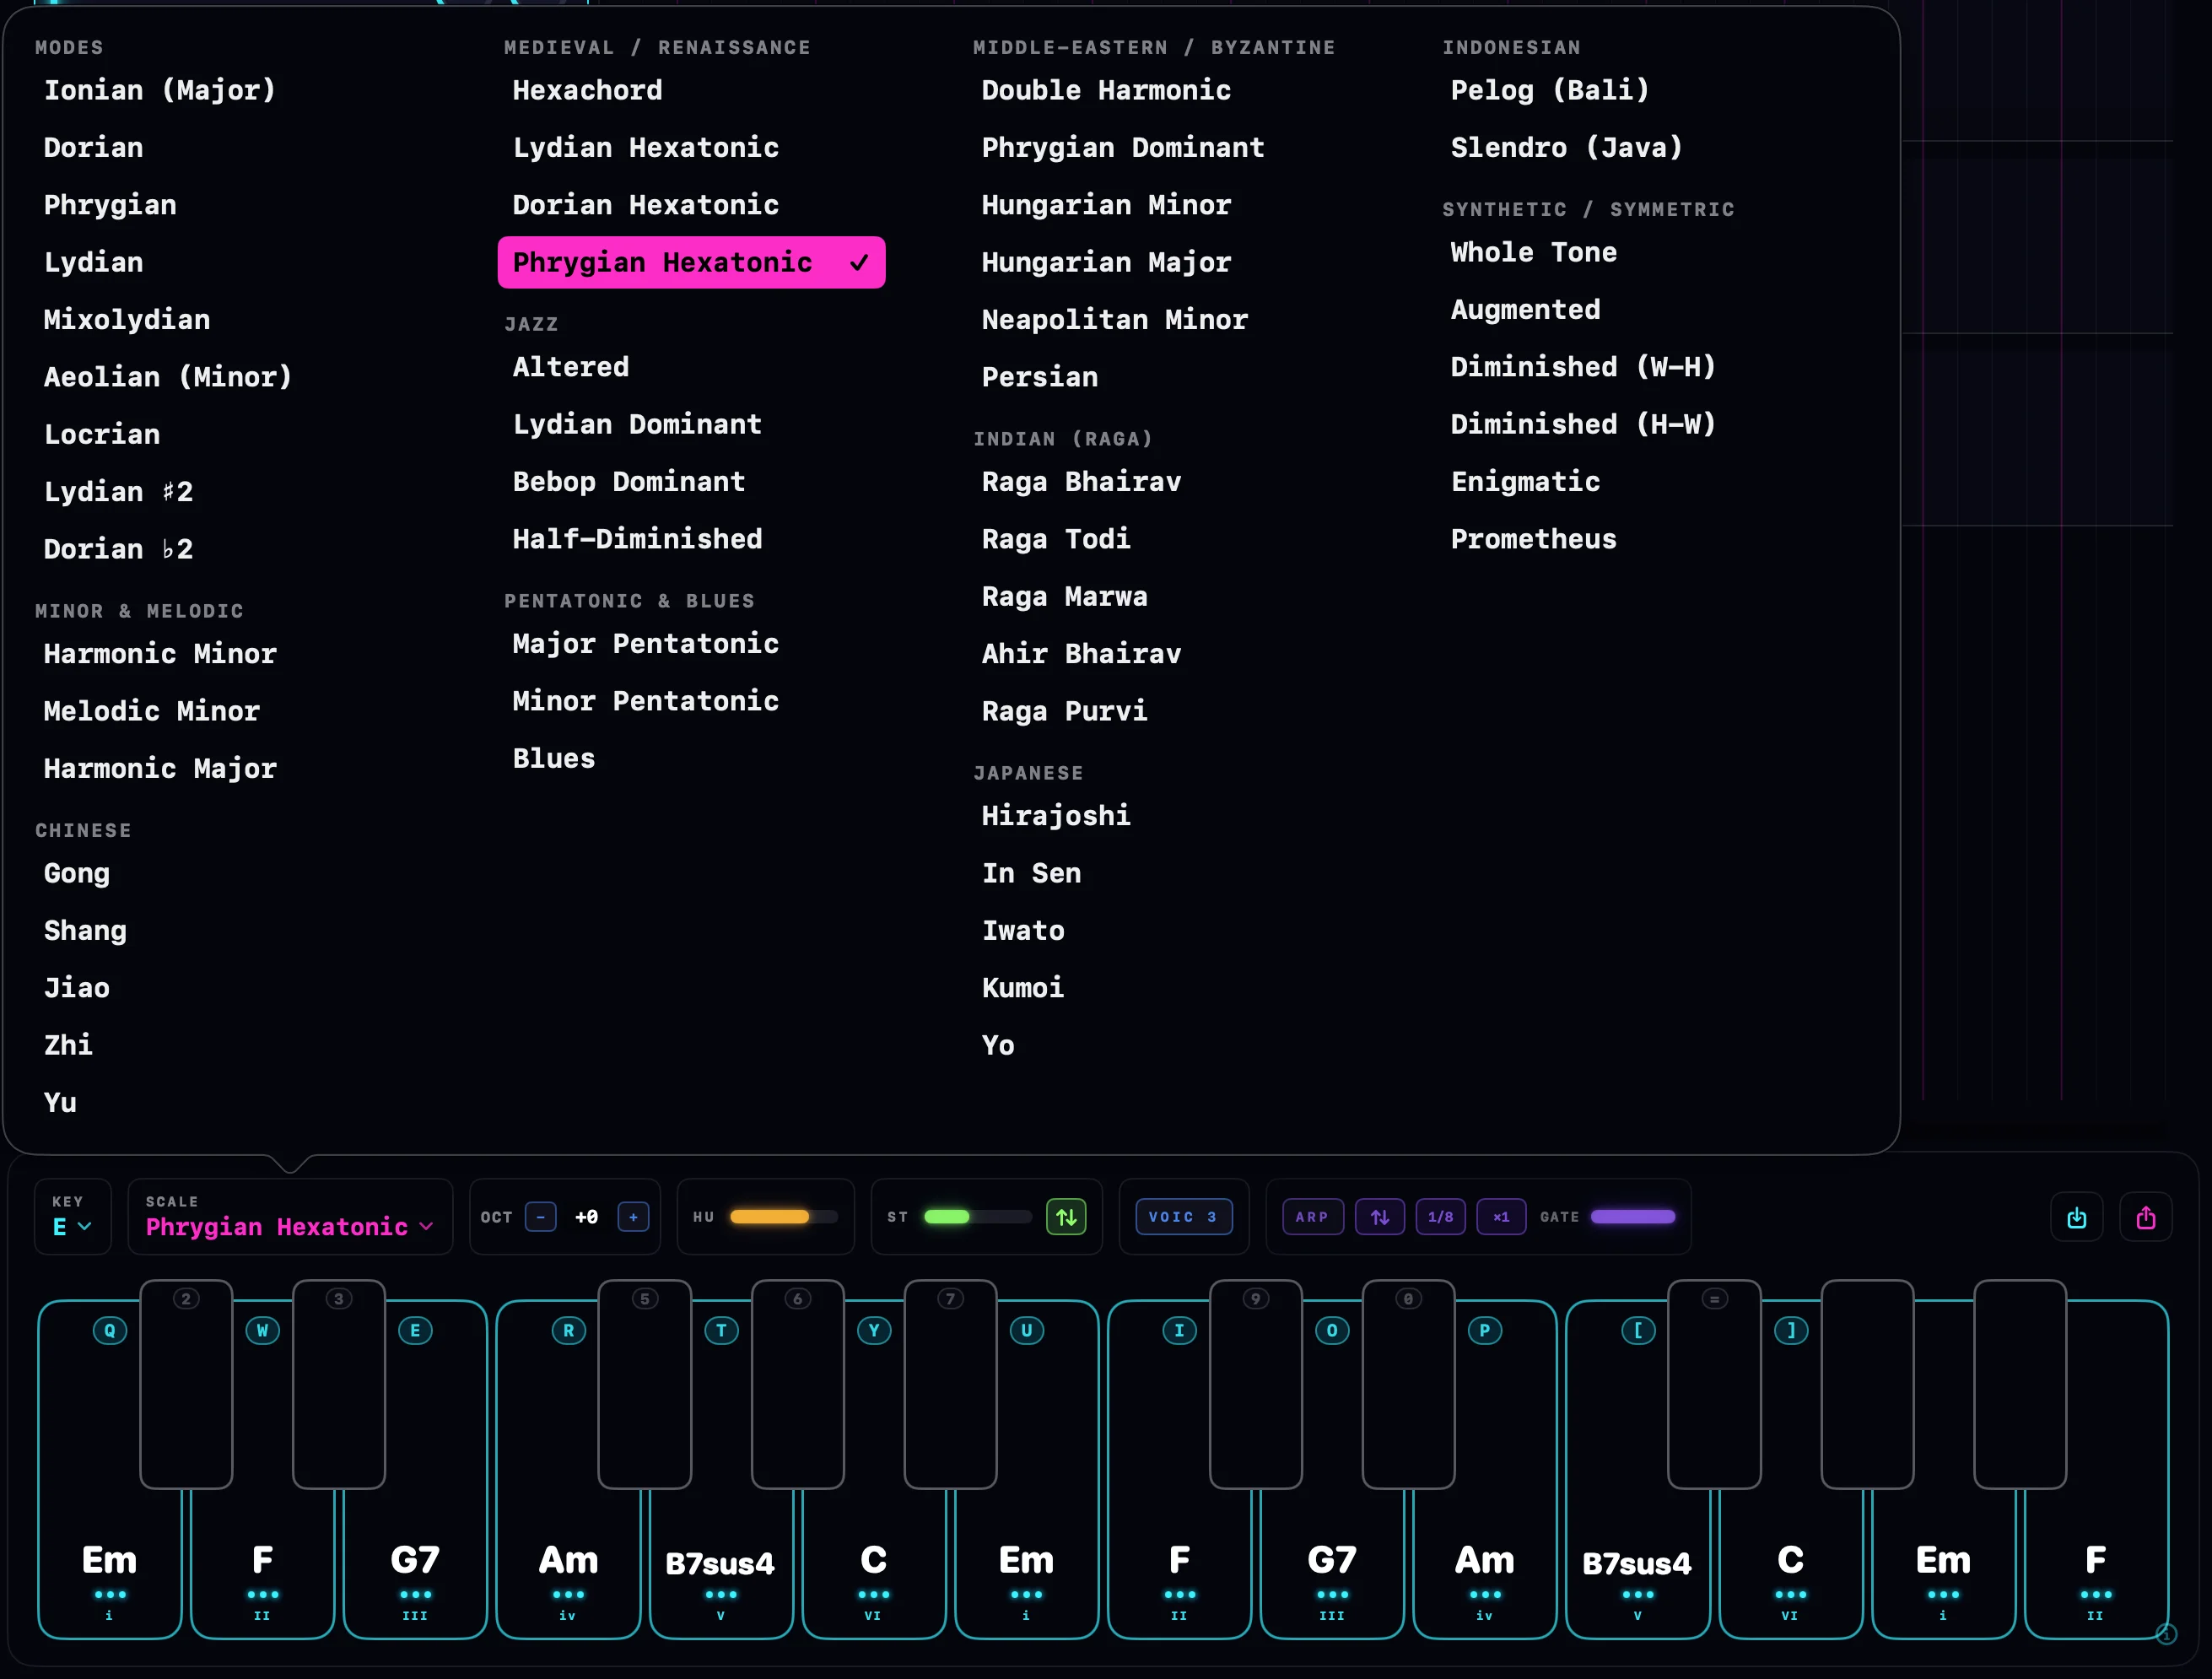
Task: Select Lydian Dominant jazz scale
Action: (x=637, y=424)
